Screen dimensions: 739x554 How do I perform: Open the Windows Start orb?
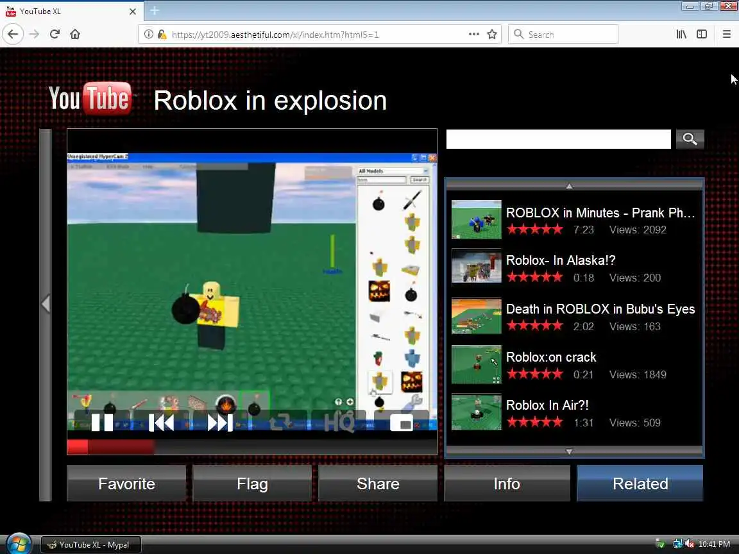18,544
